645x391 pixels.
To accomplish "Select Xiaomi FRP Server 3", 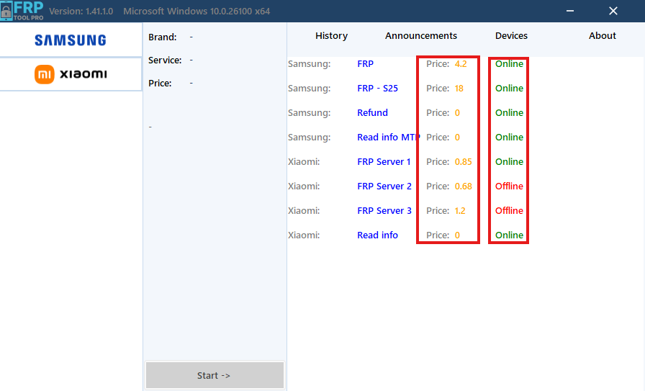I will tap(384, 211).
